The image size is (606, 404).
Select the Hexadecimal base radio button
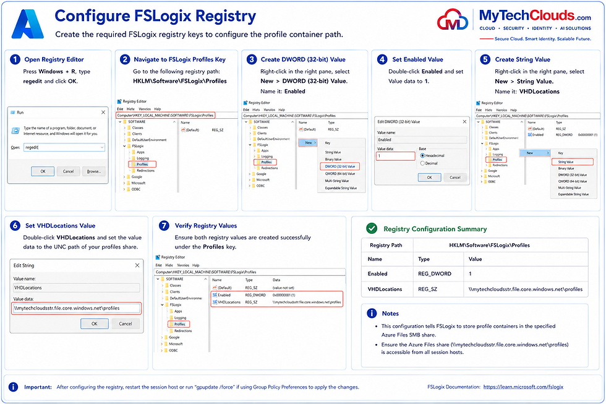click(422, 155)
